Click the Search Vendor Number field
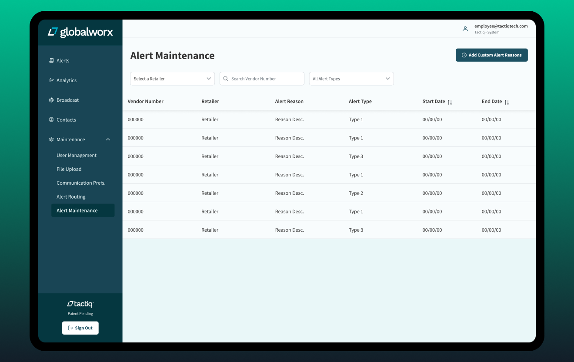The height and width of the screenshot is (362, 574). click(x=262, y=79)
